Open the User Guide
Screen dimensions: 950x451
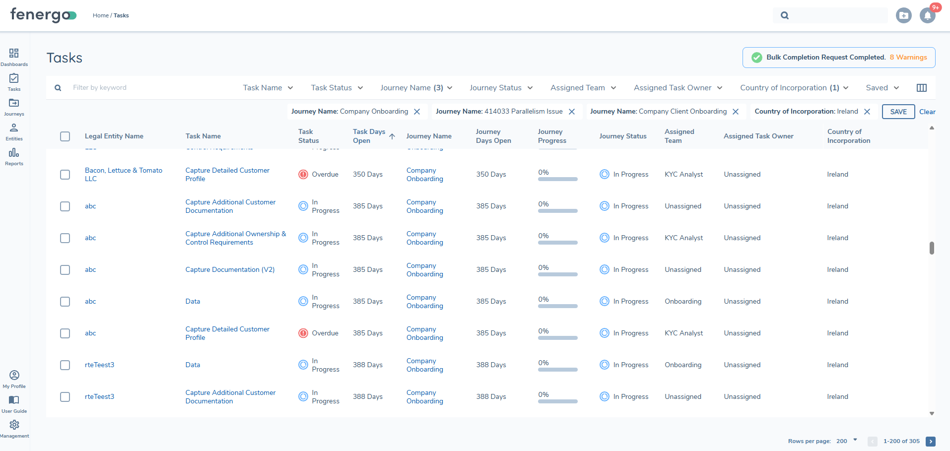(x=14, y=403)
